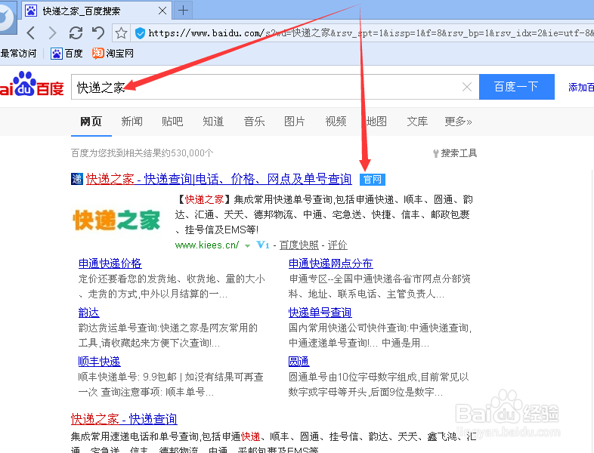Switch to the 文库 tab
594x453 pixels.
click(417, 122)
